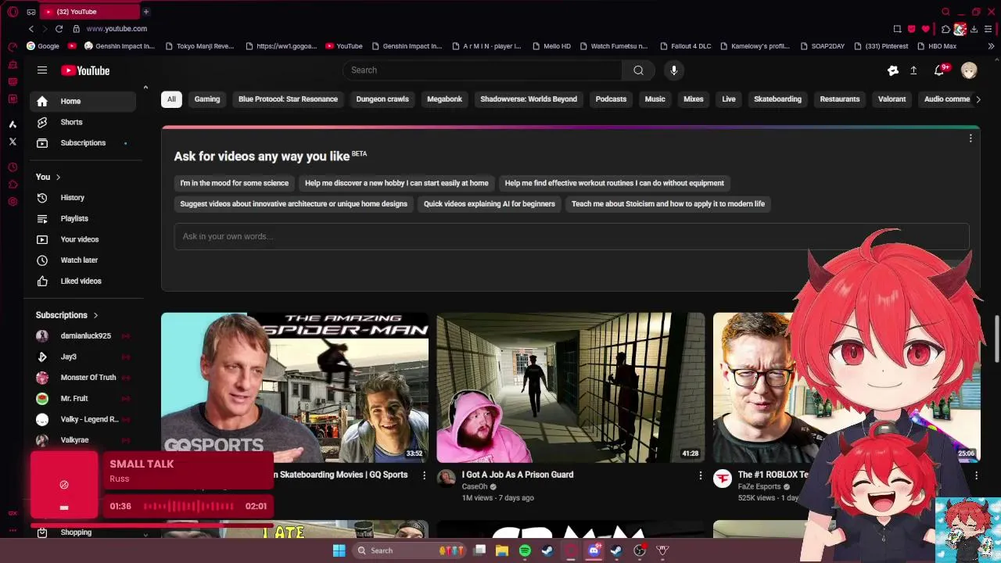Click Quick videos explaining AI for beginners

tap(490, 204)
